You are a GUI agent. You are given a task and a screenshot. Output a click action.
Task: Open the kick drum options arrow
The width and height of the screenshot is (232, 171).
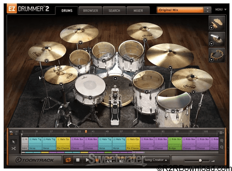click(115, 78)
